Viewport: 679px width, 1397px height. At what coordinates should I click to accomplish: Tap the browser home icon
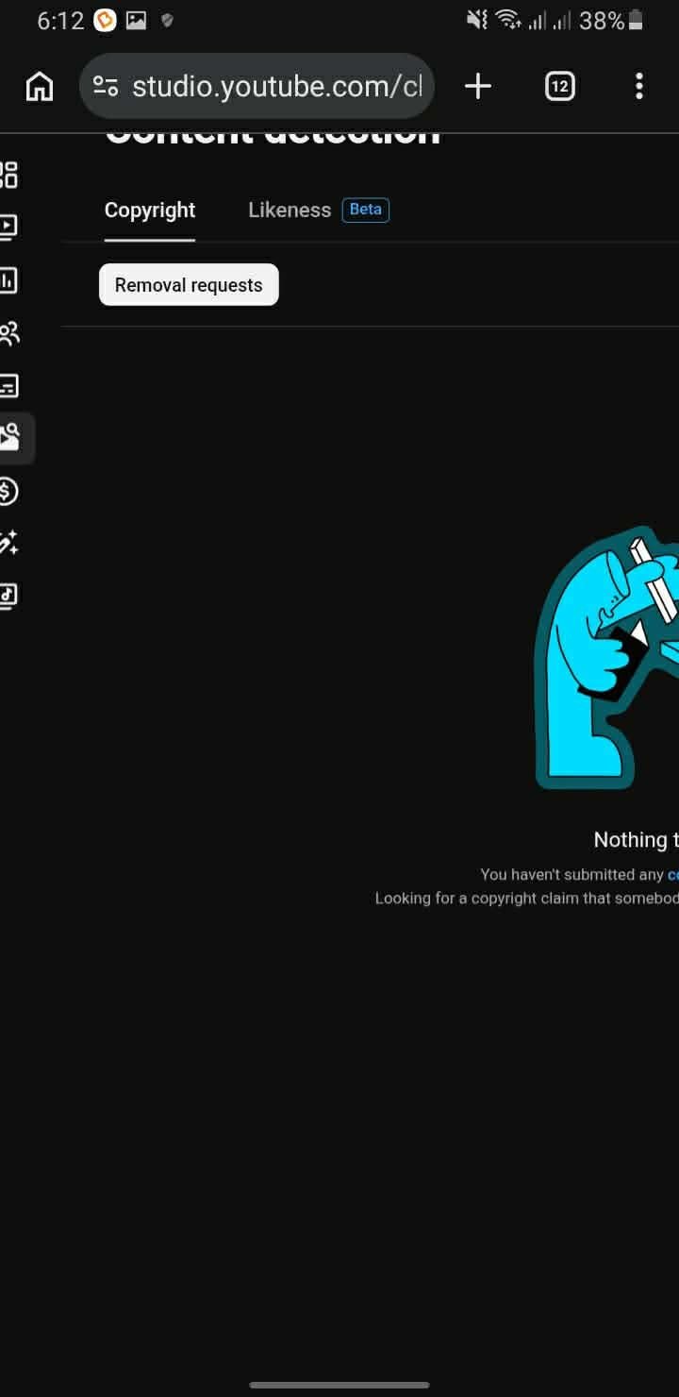click(40, 87)
